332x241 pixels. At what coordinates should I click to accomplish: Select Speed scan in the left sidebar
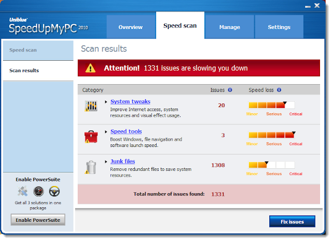(x=38, y=50)
